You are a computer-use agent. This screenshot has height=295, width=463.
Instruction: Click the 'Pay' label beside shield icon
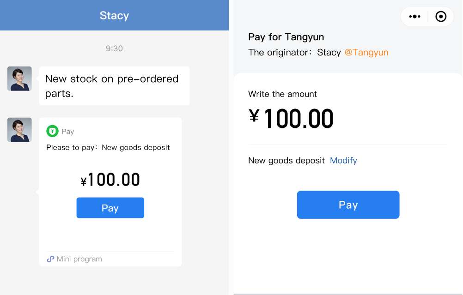coord(67,132)
